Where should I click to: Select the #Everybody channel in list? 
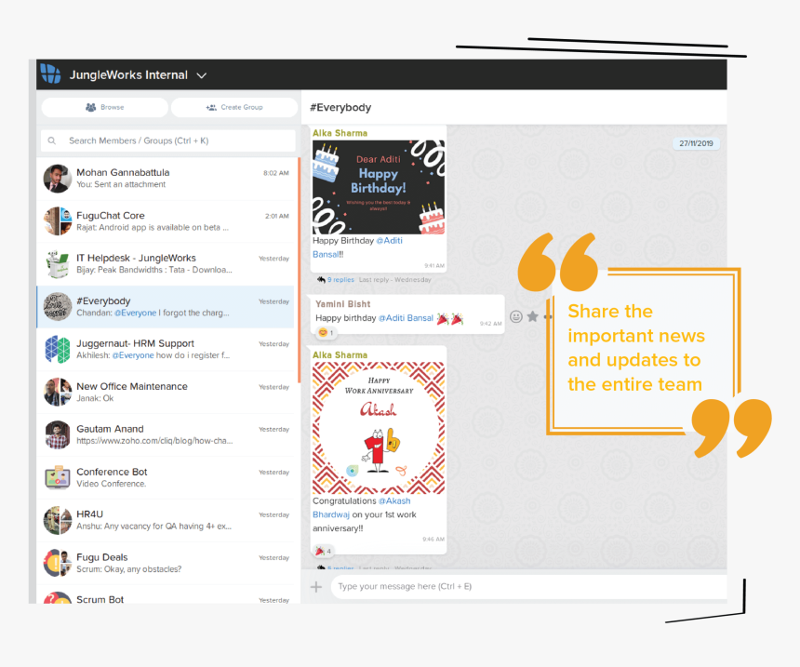point(167,307)
